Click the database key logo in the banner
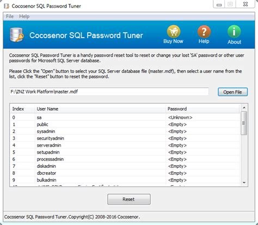Image resolution: width=258 pixels, height=225 pixels. pyautogui.click(x=16, y=35)
